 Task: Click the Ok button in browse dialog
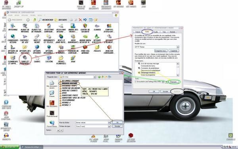tap(117, 122)
